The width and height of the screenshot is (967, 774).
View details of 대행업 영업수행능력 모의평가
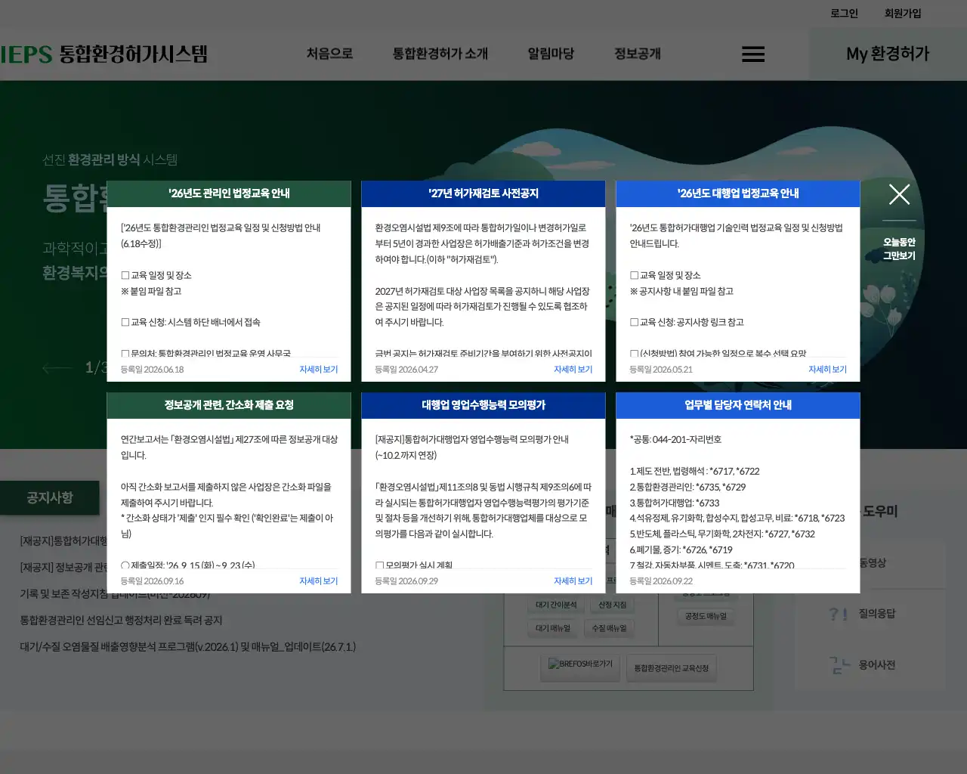(x=573, y=581)
